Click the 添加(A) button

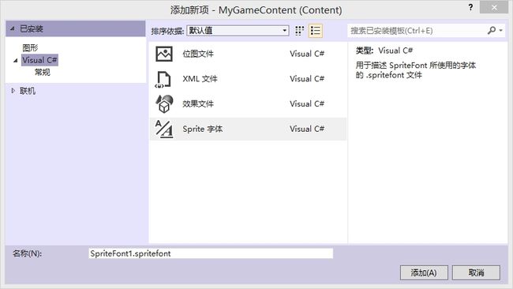pyautogui.click(x=424, y=272)
